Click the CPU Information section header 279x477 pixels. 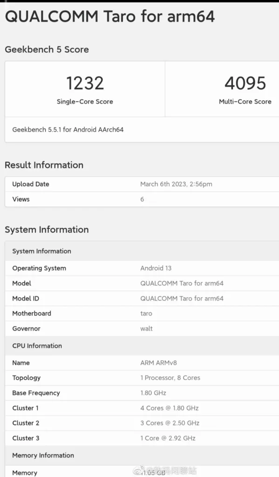(142, 346)
